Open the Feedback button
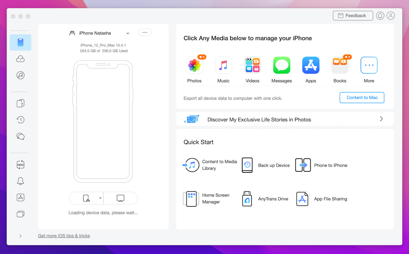This screenshot has width=409, height=254. (353, 16)
